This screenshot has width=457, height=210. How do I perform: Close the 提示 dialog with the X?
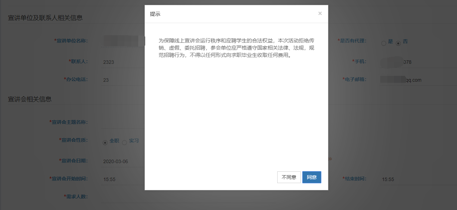click(x=320, y=13)
